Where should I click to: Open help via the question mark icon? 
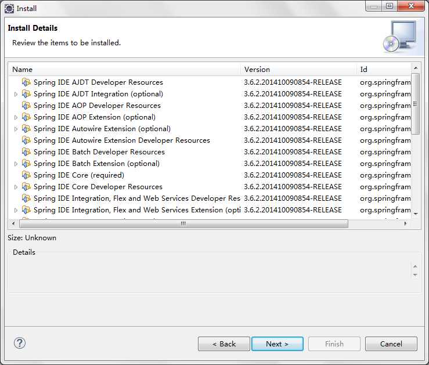click(x=20, y=343)
